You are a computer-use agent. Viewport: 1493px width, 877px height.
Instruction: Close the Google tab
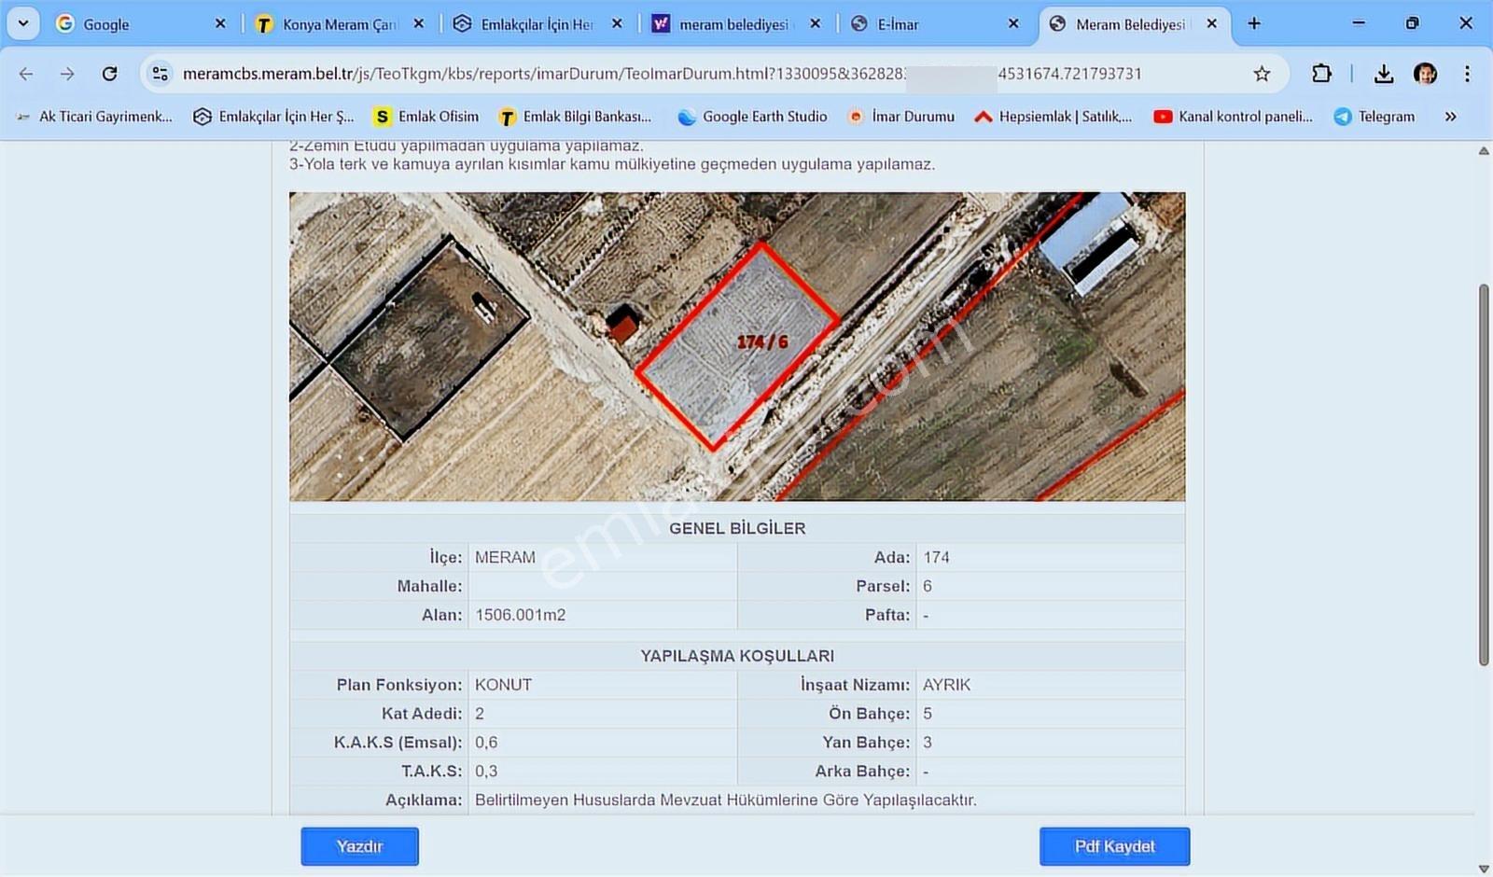point(220,24)
